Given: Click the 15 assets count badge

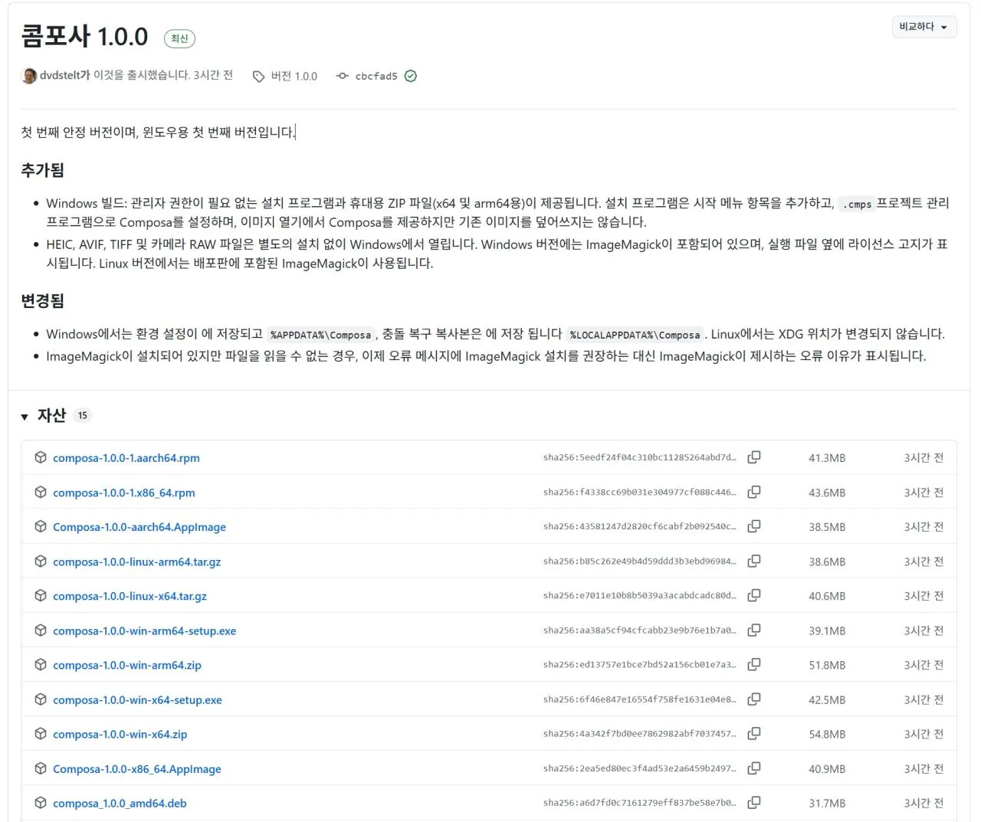Looking at the screenshot, I should point(83,415).
